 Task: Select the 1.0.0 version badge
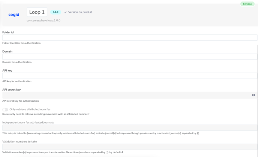coord(55,12)
